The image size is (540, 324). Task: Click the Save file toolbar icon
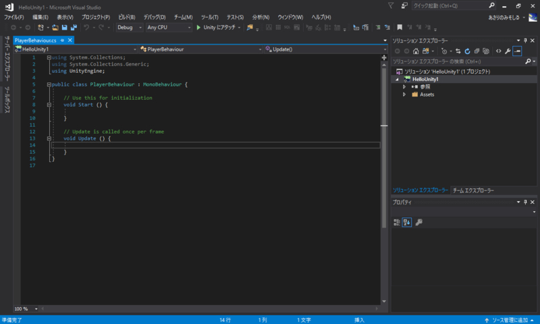[64, 27]
